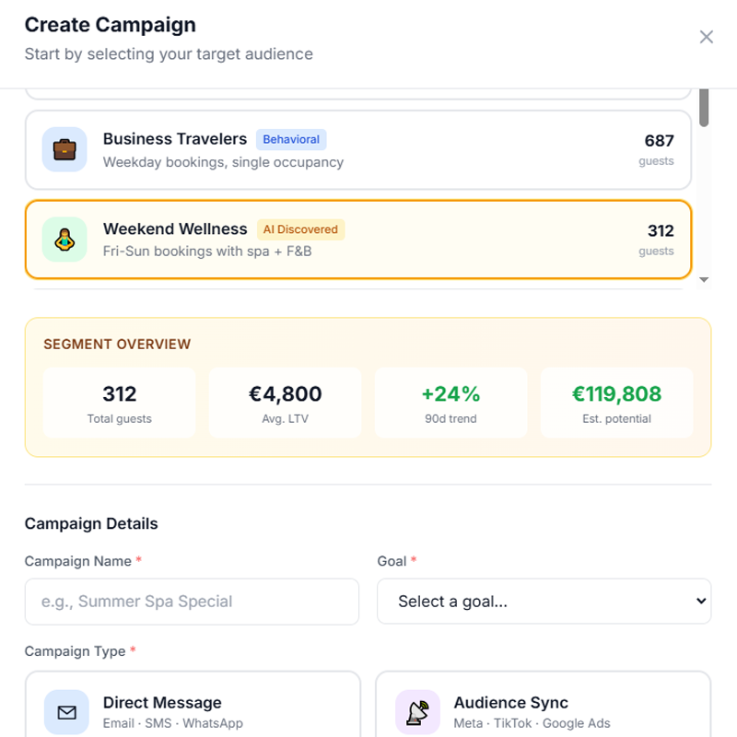Click the 312 Total guests stat card
Screen dimensions: 737x737
click(119, 403)
